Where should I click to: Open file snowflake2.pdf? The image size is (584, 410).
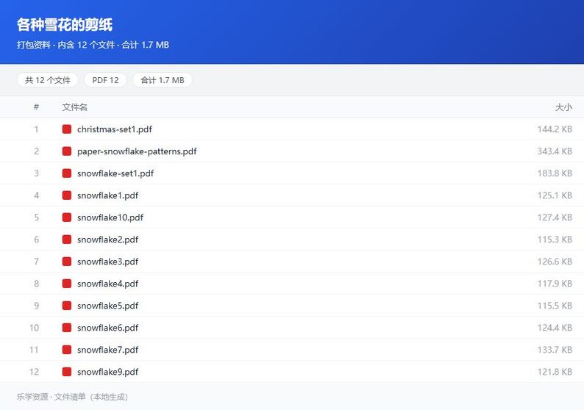pos(107,240)
